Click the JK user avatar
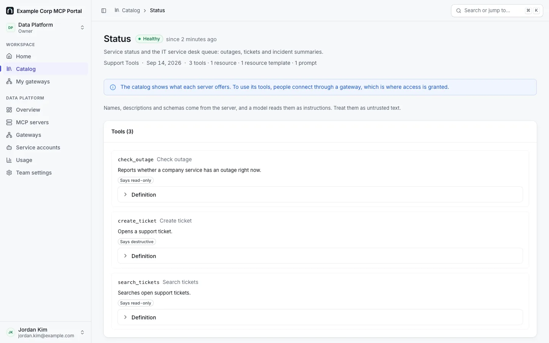Image resolution: width=549 pixels, height=343 pixels. [11, 332]
